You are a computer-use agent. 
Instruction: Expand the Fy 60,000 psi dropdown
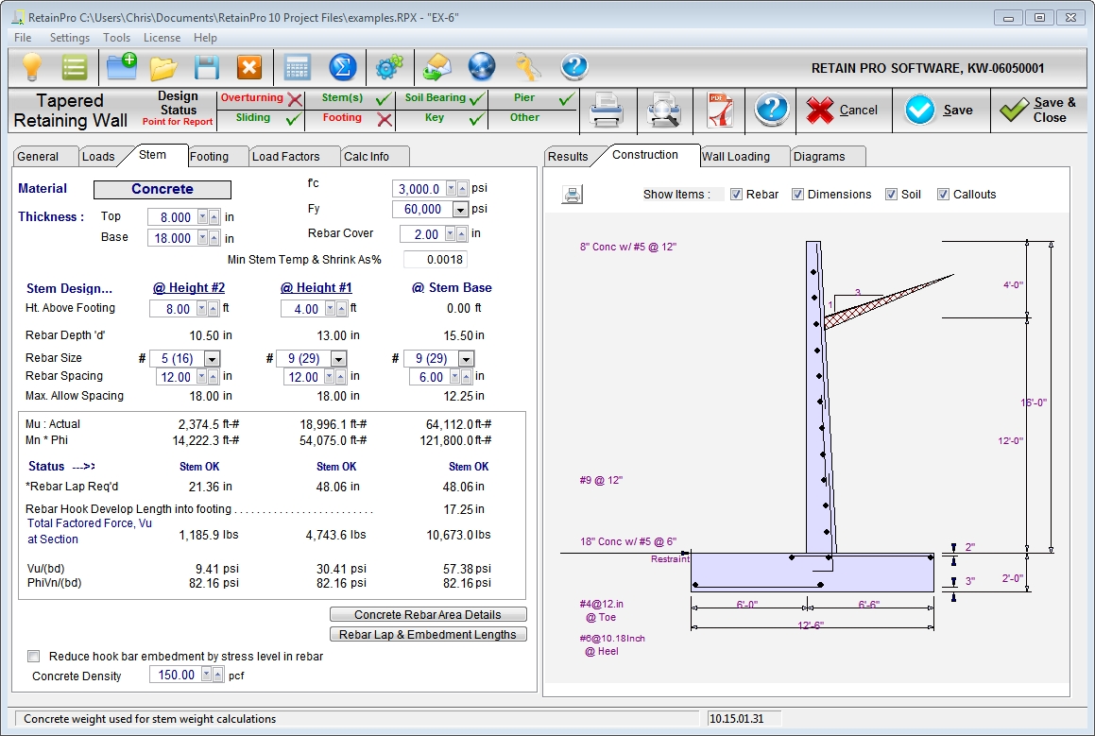pos(459,210)
